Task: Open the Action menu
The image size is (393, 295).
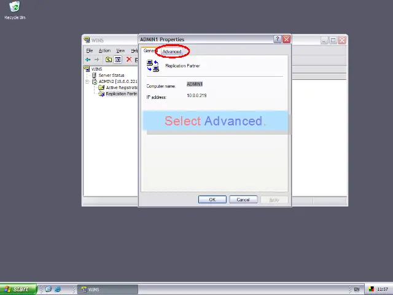Action: point(104,50)
